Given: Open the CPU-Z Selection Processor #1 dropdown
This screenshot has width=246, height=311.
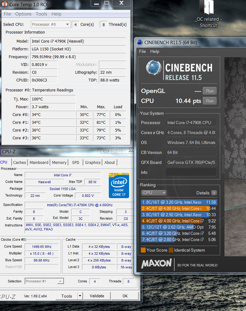Looking at the screenshot, I should 44,281.
